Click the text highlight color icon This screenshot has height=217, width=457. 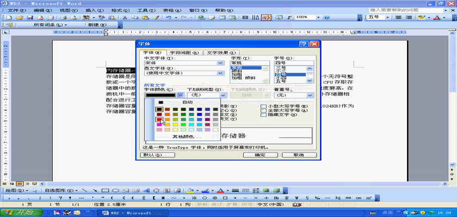click(421, 17)
